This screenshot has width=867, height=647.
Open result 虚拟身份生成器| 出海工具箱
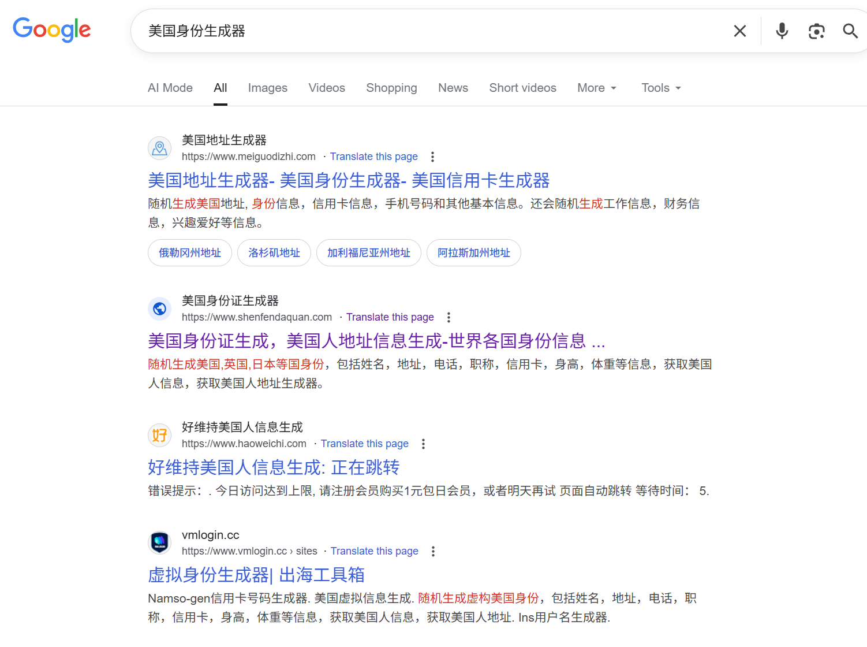[x=256, y=575]
